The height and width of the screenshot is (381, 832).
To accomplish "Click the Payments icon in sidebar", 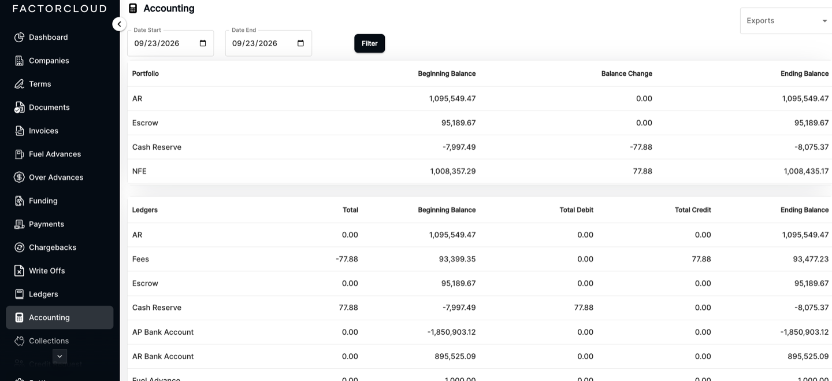I will point(19,224).
